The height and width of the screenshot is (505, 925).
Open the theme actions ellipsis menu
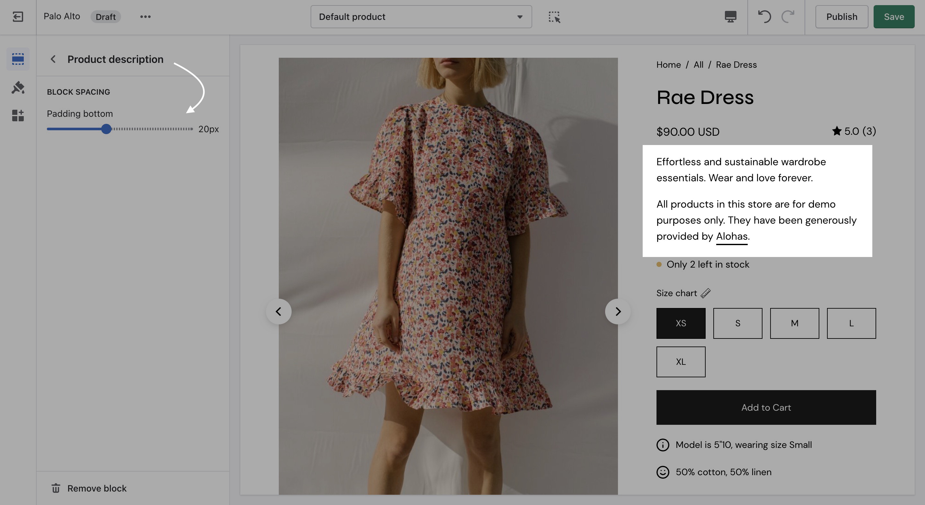[145, 16]
